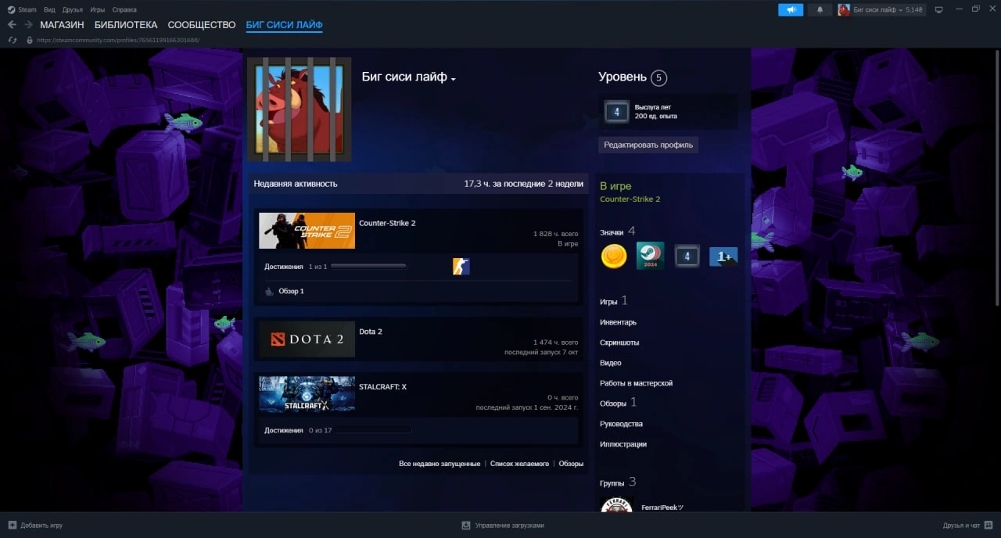Click the page URL address field
This screenshot has height=538, width=1001.
pyautogui.click(x=117, y=40)
